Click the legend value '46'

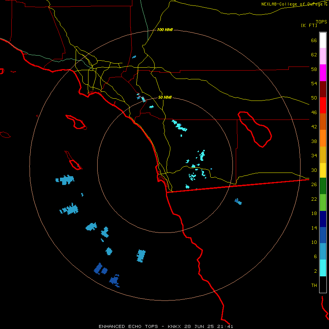(x=314, y=112)
